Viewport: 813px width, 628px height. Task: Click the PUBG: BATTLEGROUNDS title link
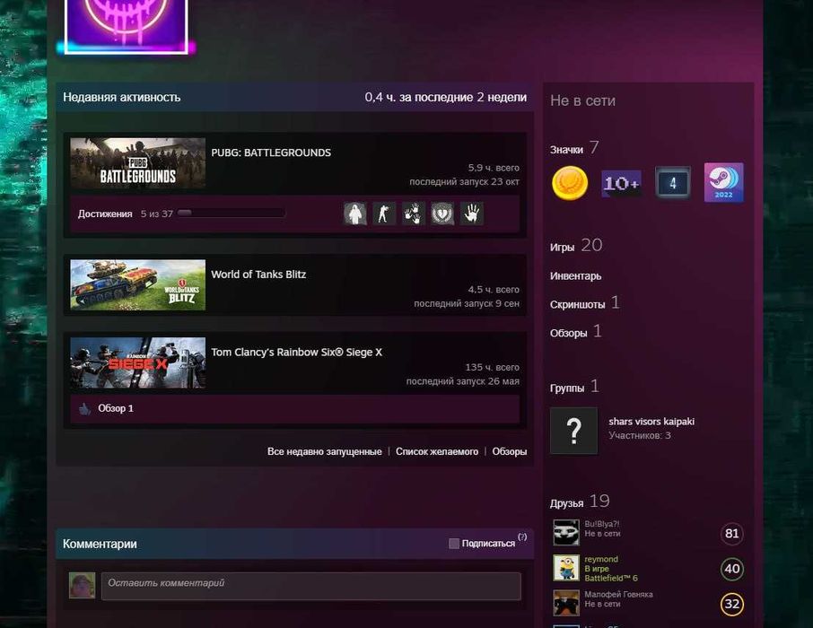tap(271, 153)
